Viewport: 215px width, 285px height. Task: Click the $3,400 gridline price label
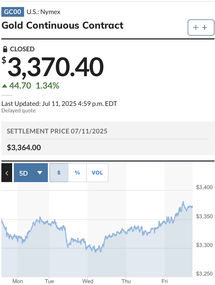point(204,187)
